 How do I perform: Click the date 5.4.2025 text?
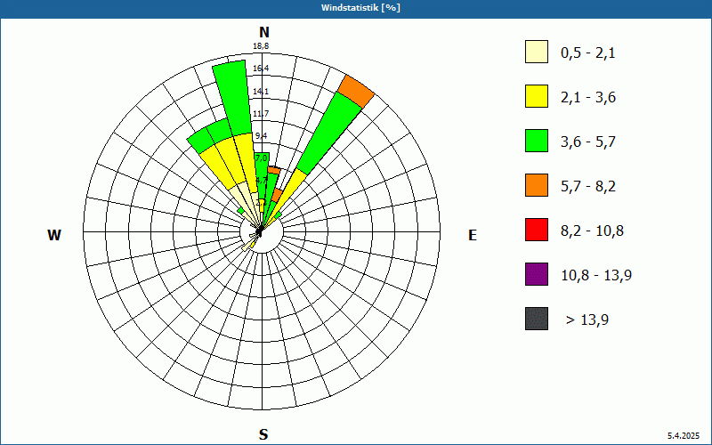(x=684, y=436)
